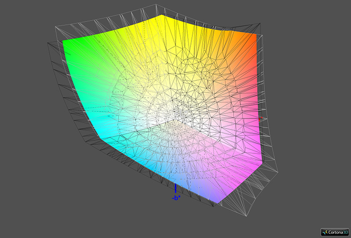Click the Cortona3D logo badge
351x238 pixels.
[335, 231]
